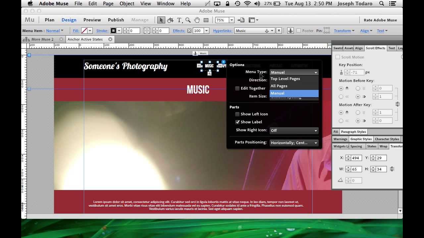Screen dimensions: 424x238
Task: Select the Selection (arrow) tool
Action: (x=161, y=20)
